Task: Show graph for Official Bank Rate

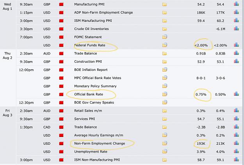Action: pyautogui.click(x=236, y=94)
